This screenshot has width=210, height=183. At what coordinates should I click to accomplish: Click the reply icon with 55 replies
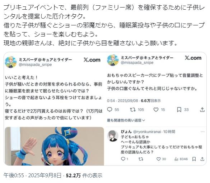coord(110,110)
